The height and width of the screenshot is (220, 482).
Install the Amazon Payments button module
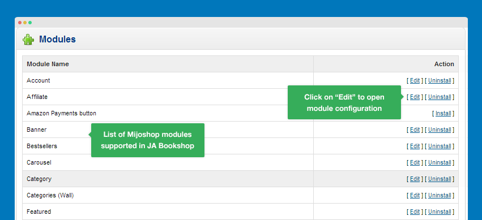tap(443, 113)
